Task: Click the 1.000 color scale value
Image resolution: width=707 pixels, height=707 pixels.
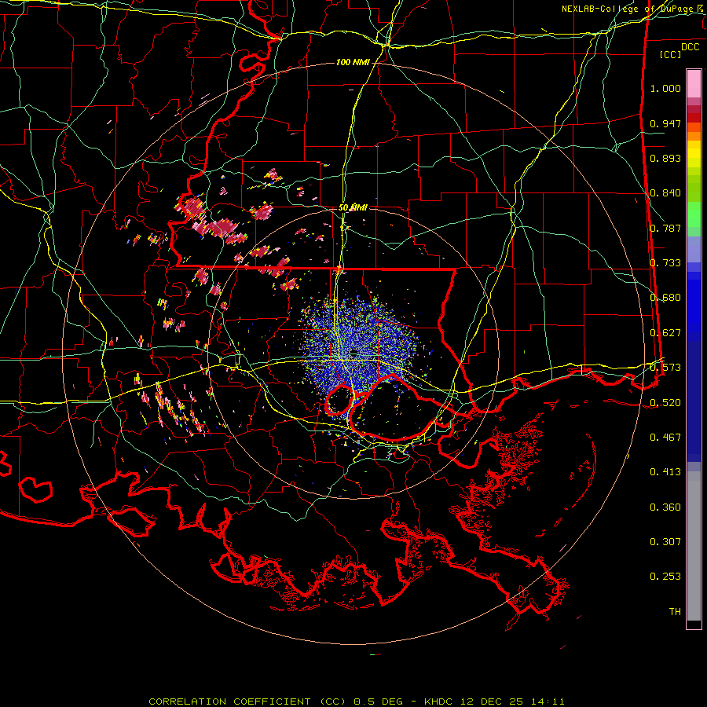Action: [665, 88]
